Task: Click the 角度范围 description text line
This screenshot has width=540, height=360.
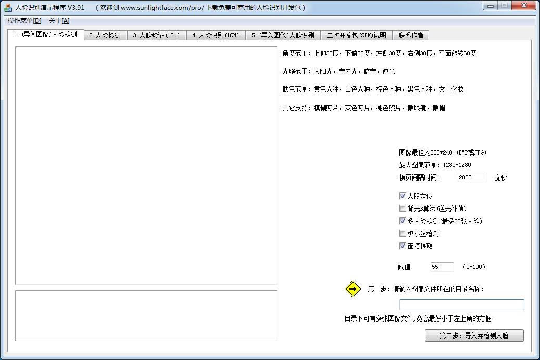Action: tap(379, 53)
